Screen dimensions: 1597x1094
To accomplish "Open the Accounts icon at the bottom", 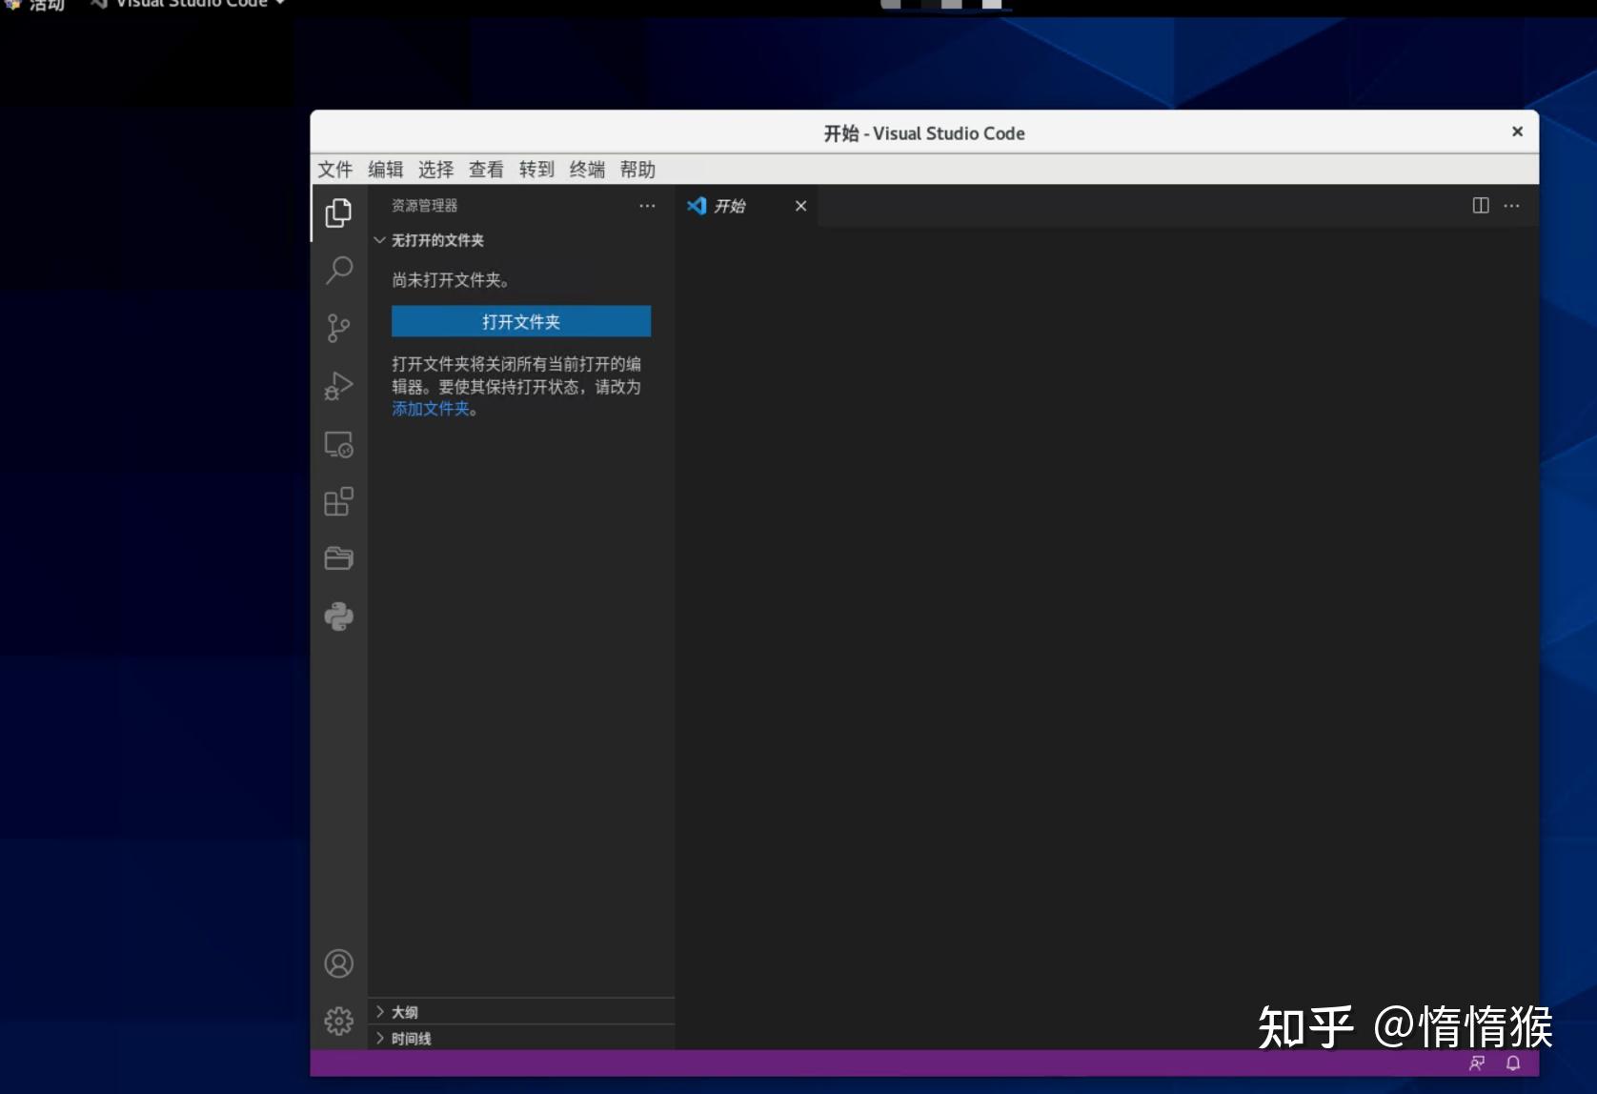I will tap(338, 963).
